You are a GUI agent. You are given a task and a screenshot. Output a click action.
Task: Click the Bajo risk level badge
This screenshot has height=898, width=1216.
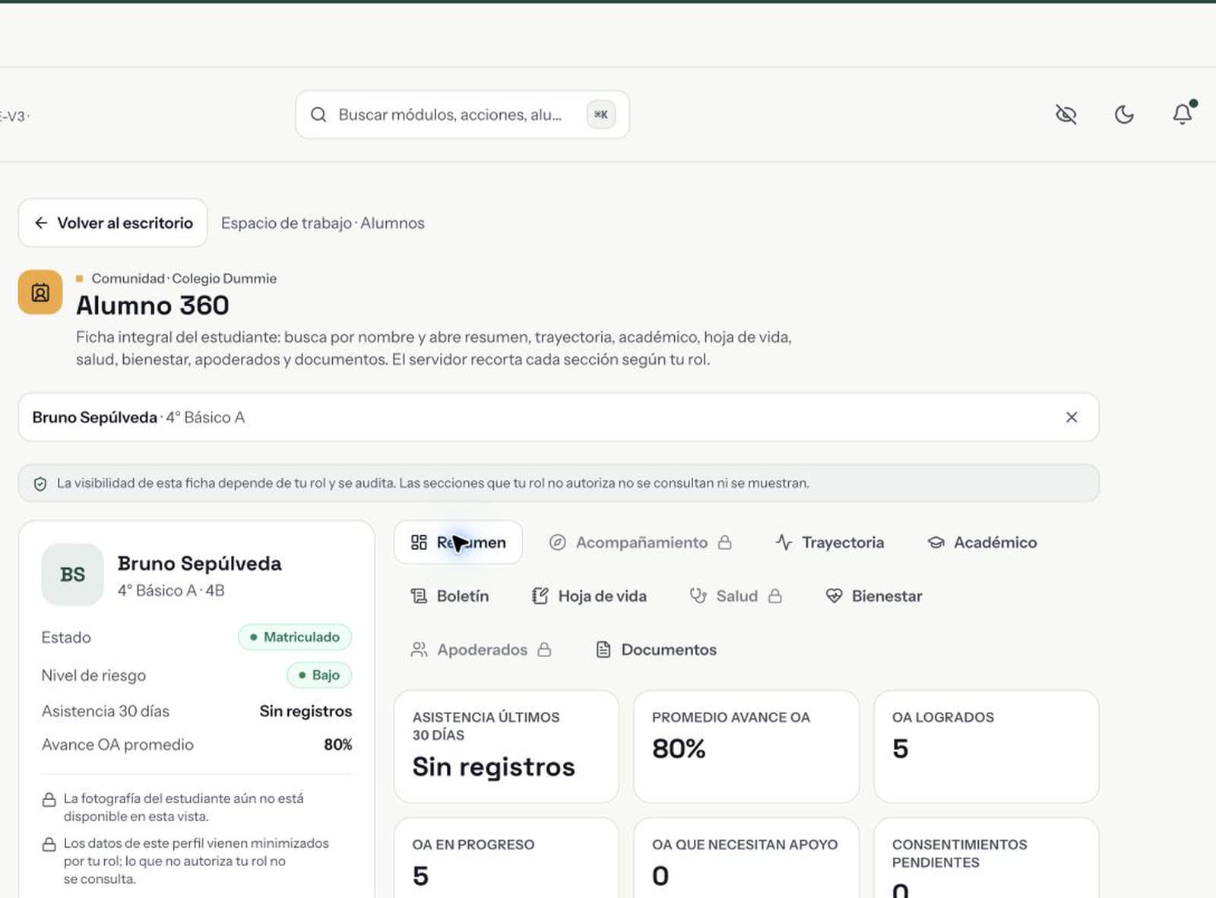[319, 675]
